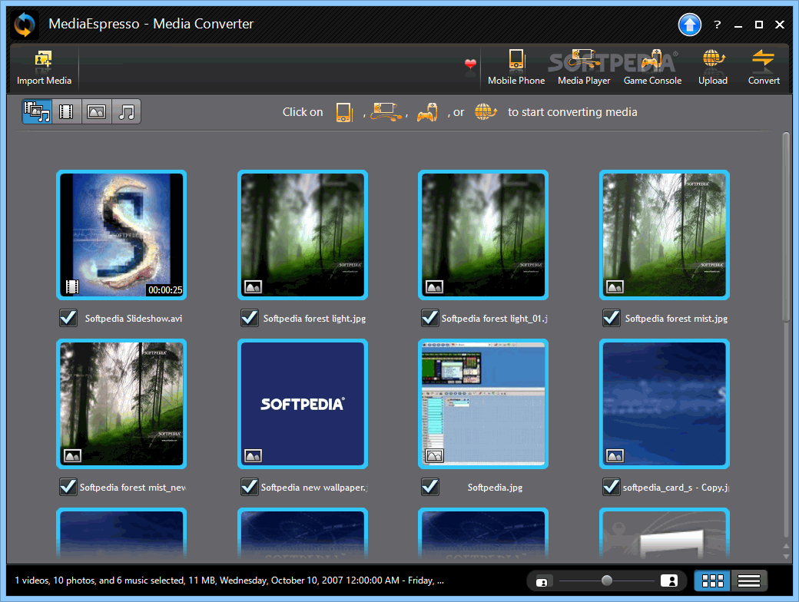Open the Import Media tool
This screenshot has width=799, height=602.
click(44, 68)
